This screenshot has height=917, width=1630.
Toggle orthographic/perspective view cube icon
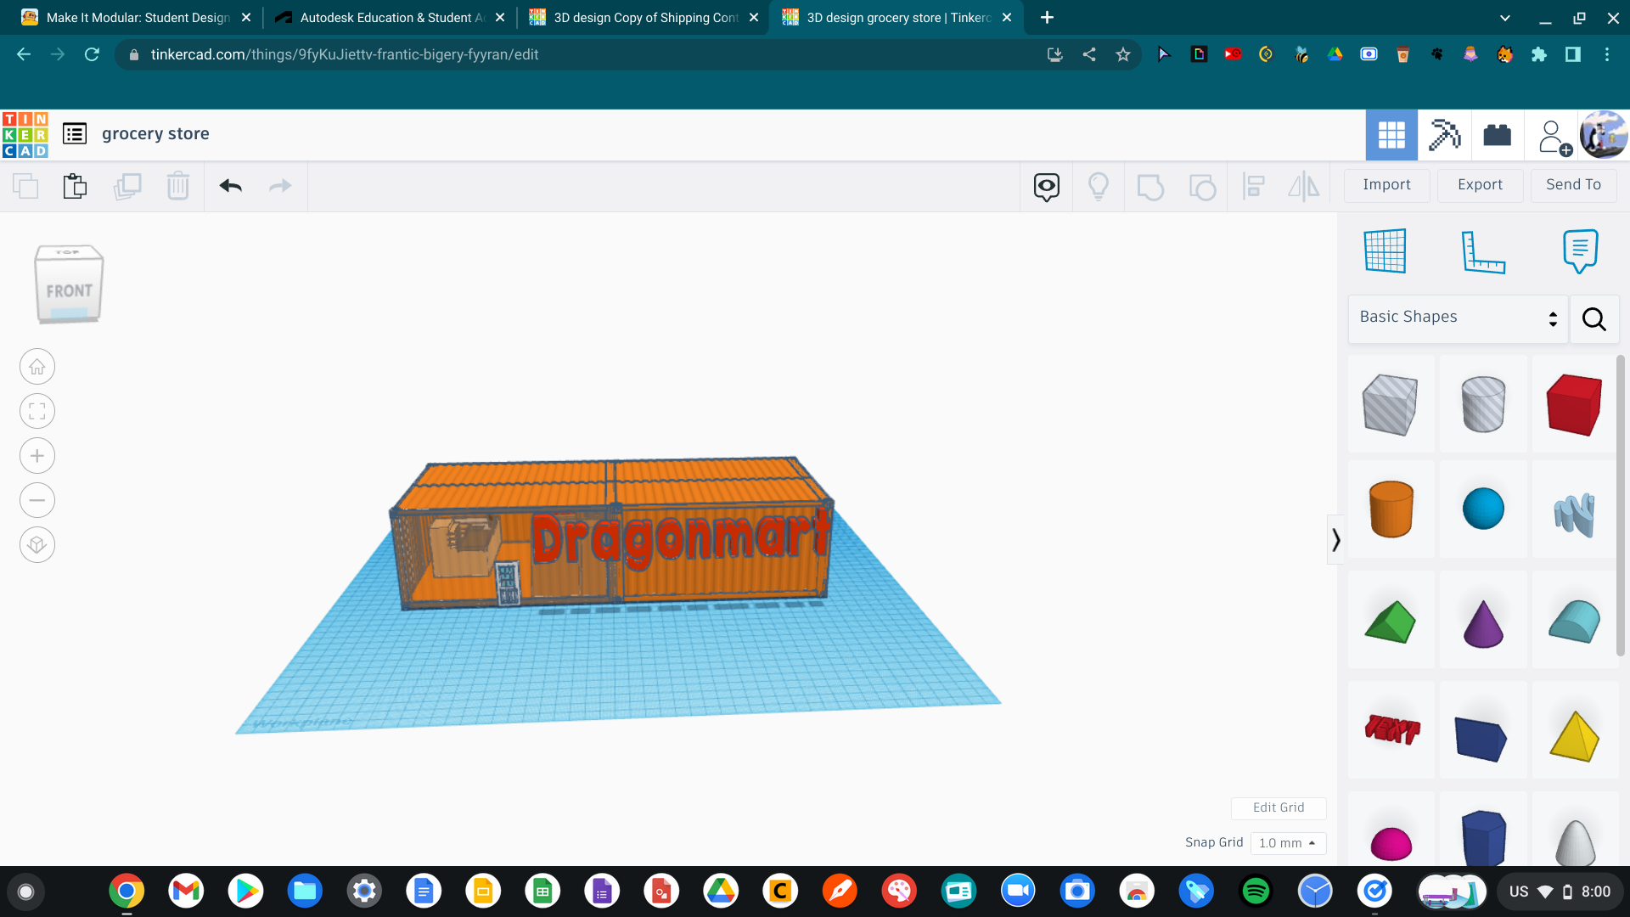(x=37, y=544)
